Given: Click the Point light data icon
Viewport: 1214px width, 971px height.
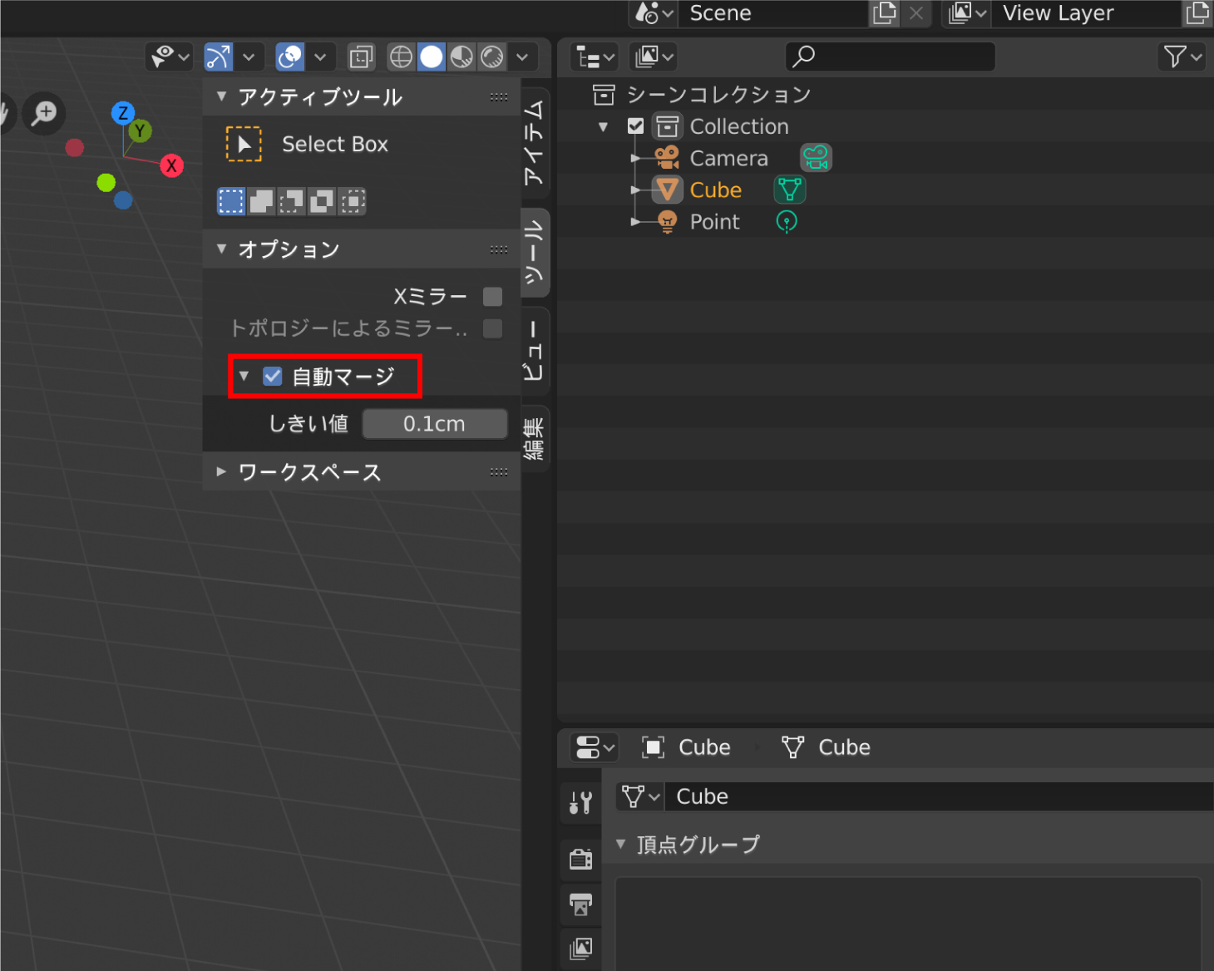Looking at the screenshot, I should (787, 222).
